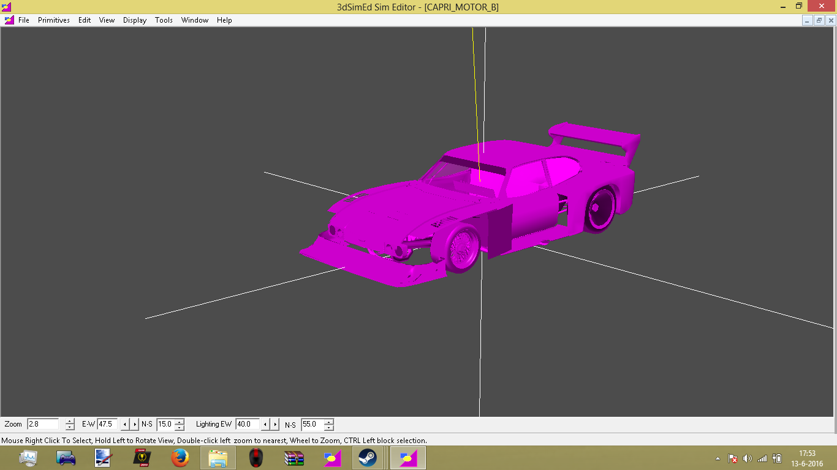Restore down the inner document window
837x470 pixels.
tap(819, 20)
